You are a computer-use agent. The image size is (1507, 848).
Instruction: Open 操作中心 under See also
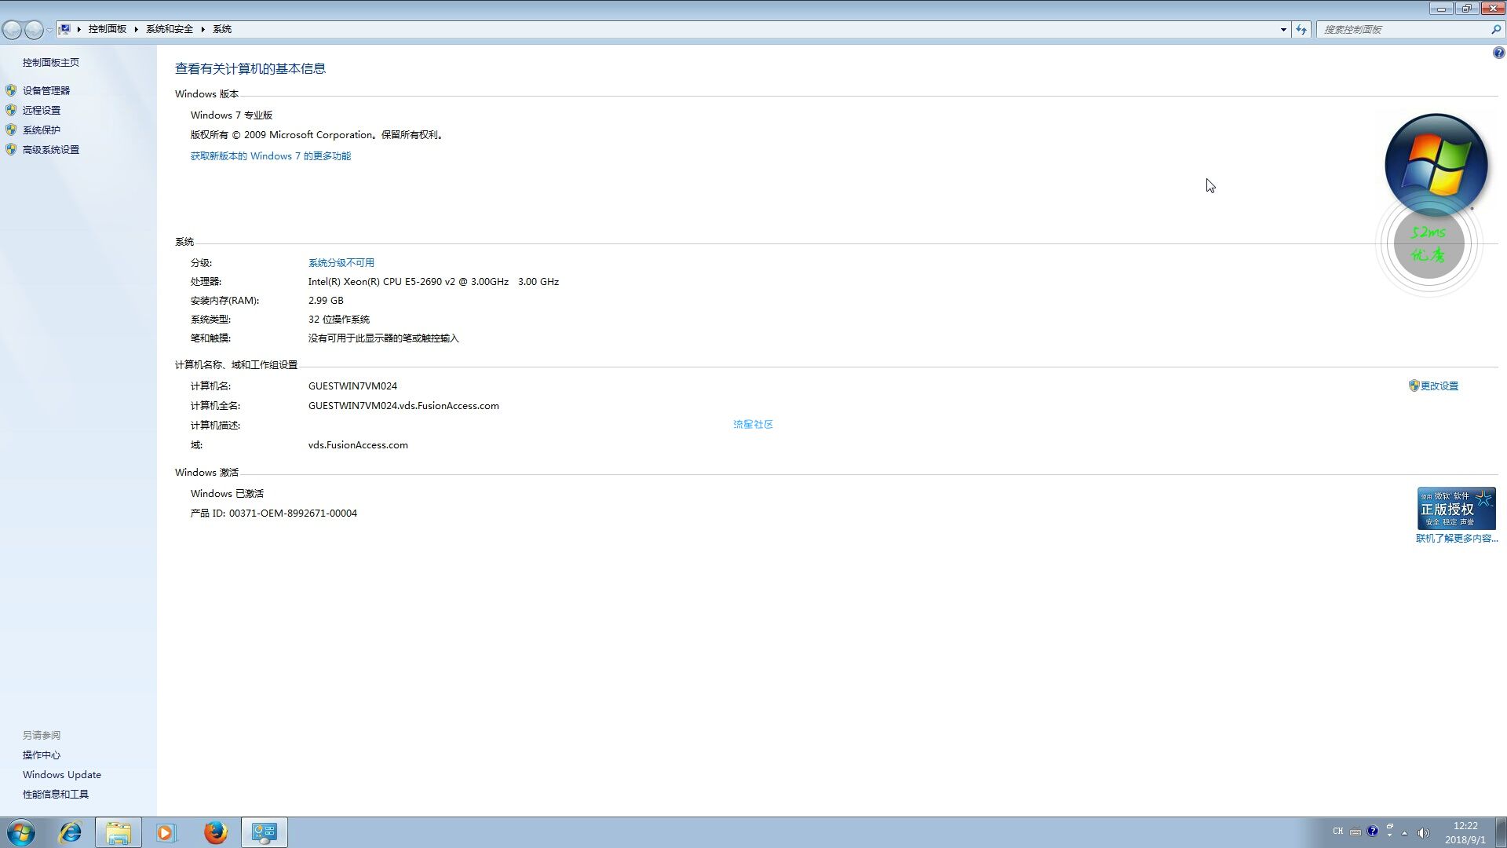[x=42, y=755]
